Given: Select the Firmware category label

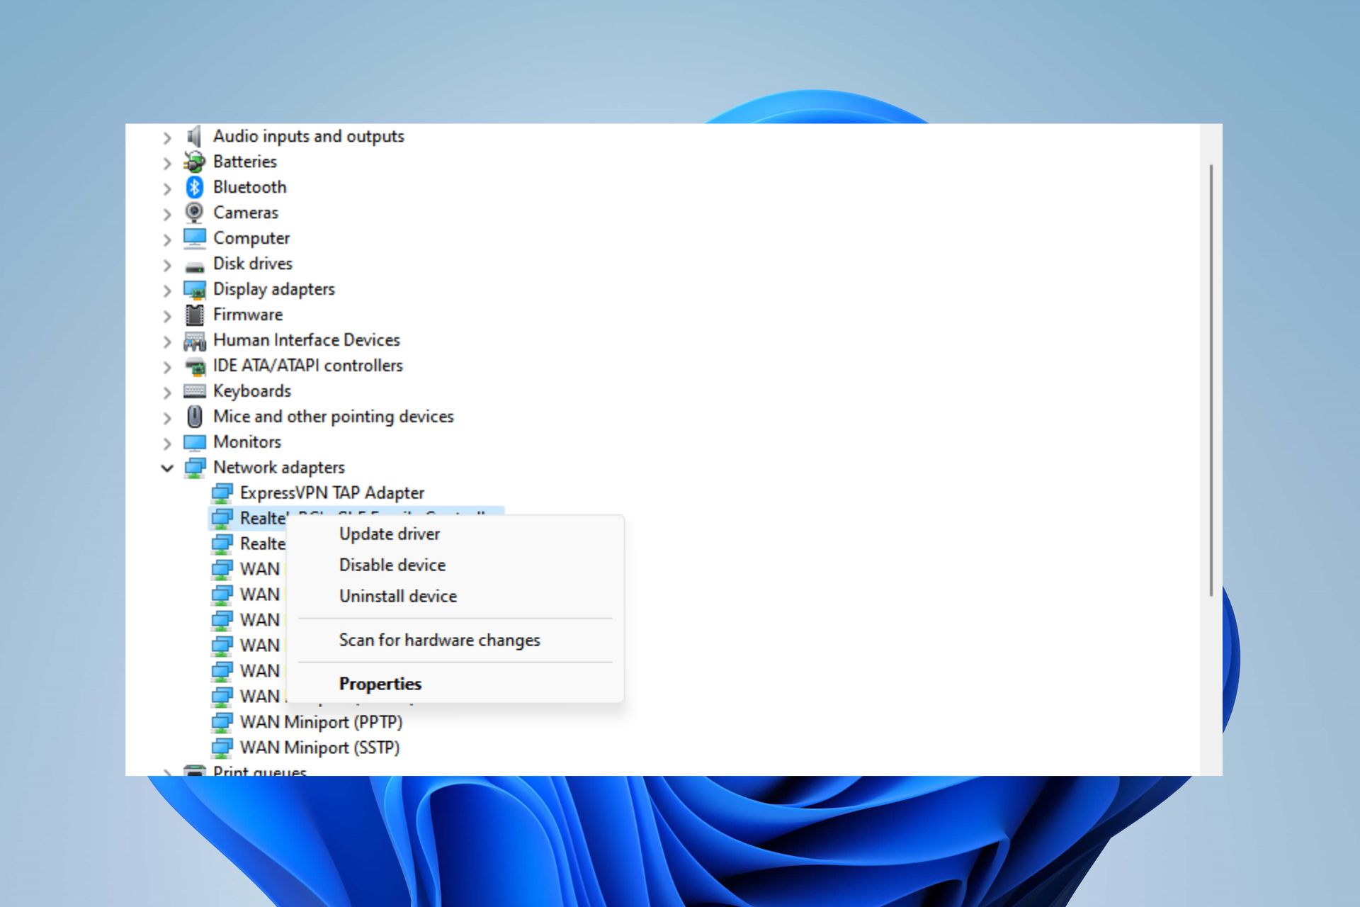Looking at the screenshot, I should 248,315.
